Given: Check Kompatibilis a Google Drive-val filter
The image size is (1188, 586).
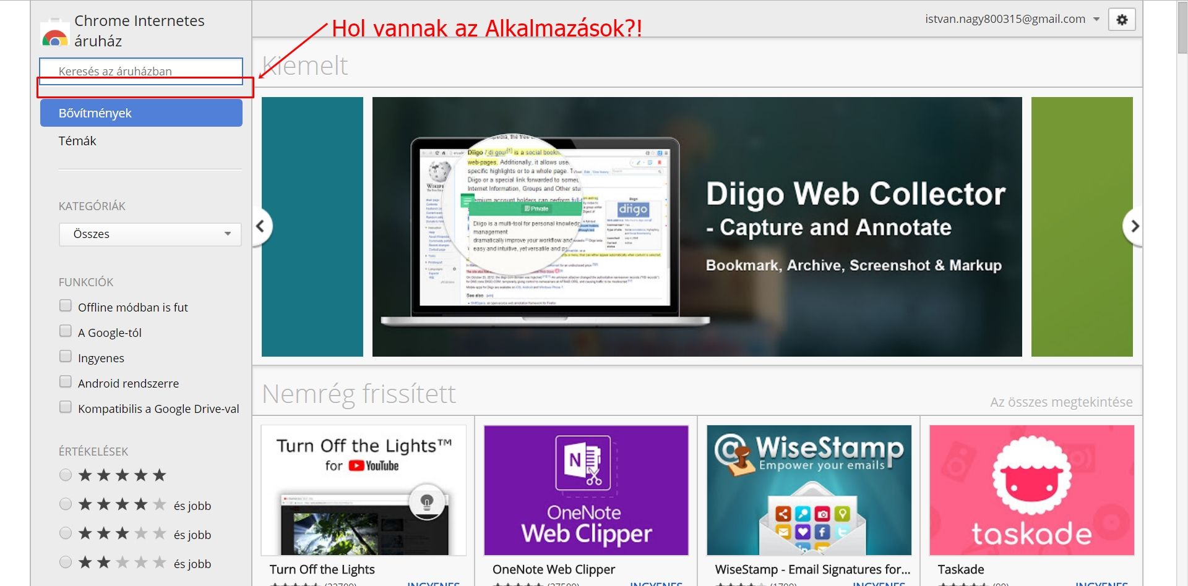Looking at the screenshot, I should point(66,407).
